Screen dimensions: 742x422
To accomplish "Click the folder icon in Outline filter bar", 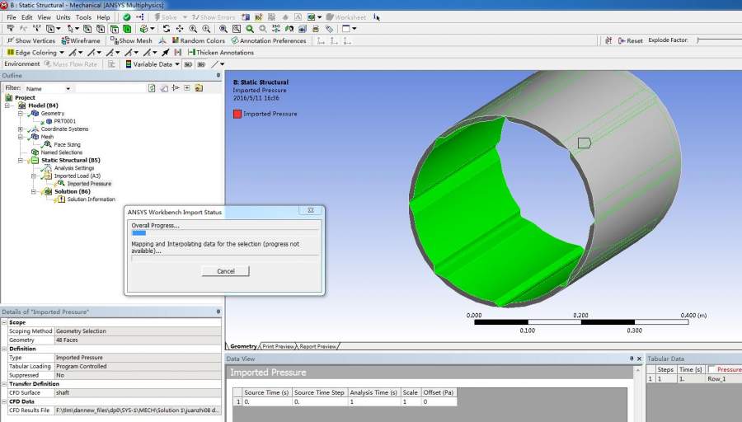I will point(199,88).
